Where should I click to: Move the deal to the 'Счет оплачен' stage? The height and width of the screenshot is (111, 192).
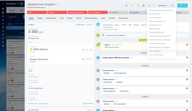pyautogui.click(x=118, y=12)
